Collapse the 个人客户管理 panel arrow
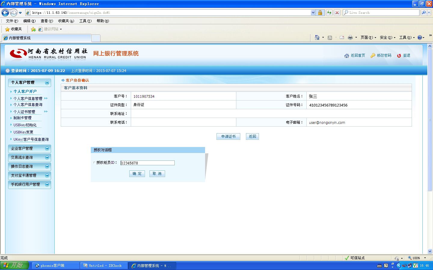The height and width of the screenshot is (270, 433). tap(47, 83)
